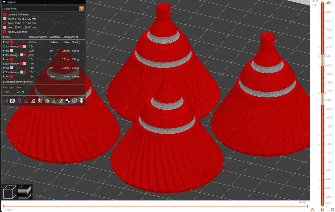The width and height of the screenshot is (335, 212).
Task: Toggle custom G-code visibility icon
Action: click(x=61, y=100)
